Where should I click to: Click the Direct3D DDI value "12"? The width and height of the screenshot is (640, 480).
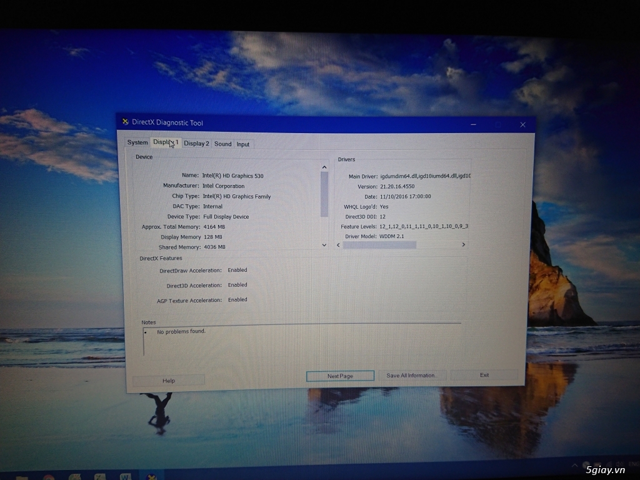click(x=382, y=217)
